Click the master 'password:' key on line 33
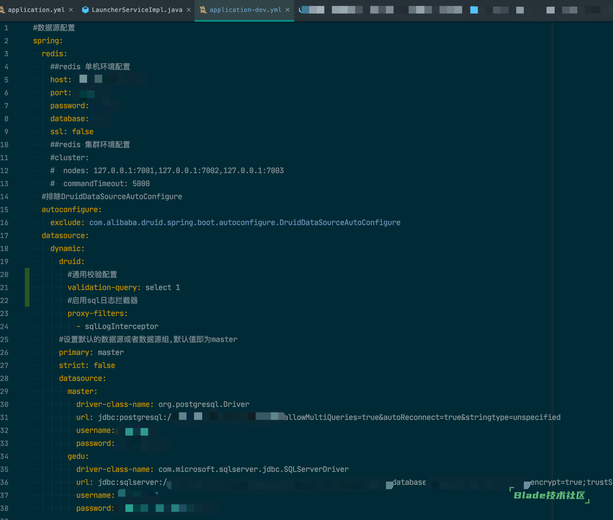Viewport: 613px width, 520px height. [x=95, y=443]
